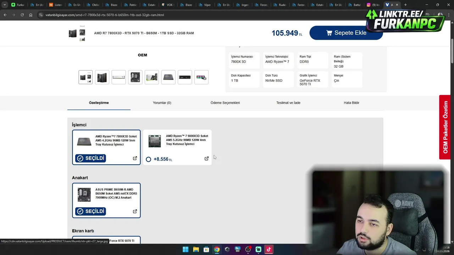Click the Ryzen 7 9800X3D processor image
Screen dimensions: 454x255
155,141
